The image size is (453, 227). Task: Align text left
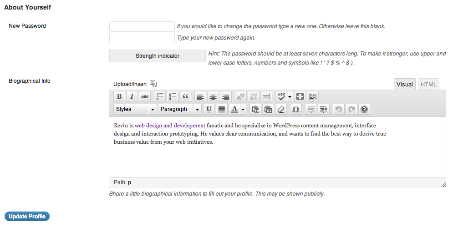tap(200, 96)
